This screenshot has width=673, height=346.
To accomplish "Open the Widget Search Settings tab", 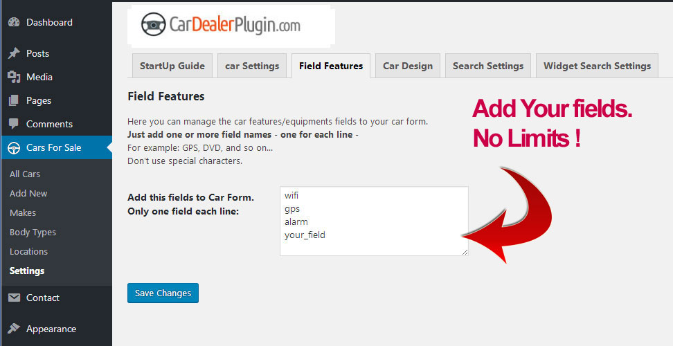I will click(597, 66).
